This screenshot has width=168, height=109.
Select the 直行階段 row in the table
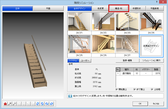tap(138, 74)
